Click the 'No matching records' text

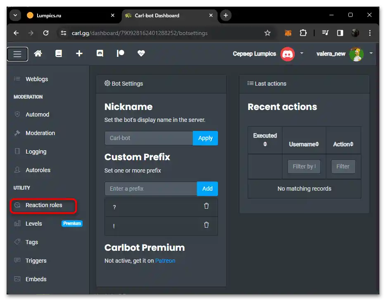click(304, 189)
